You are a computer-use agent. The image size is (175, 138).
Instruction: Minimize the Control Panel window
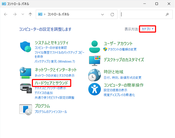pyautogui.click(x=145, y=4)
